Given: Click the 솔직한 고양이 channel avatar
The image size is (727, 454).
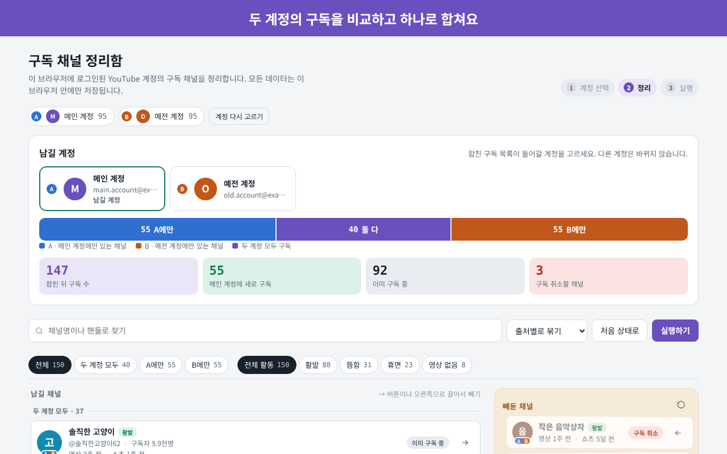Looking at the screenshot, I should point(49,442).
